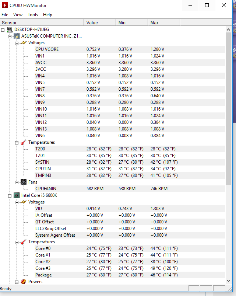The image size is (236, 296).
Task: Select the VIN7 voltage row
Action: 130,89
